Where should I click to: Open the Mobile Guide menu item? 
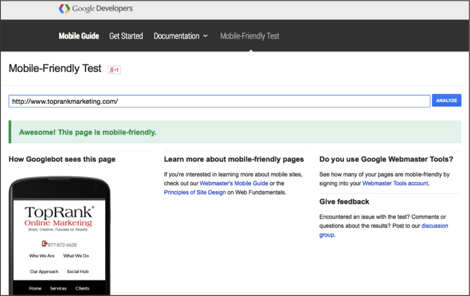[x=79, y=36]
